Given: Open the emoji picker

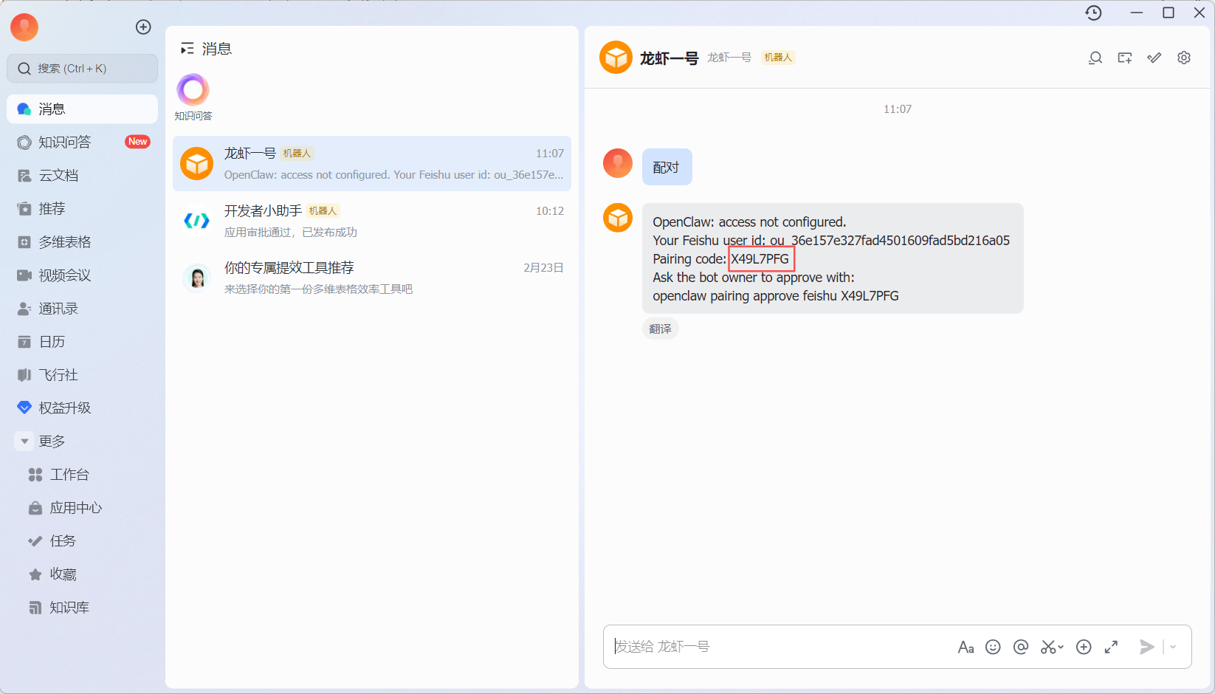Looking at the screenshot, I should point(994,647).
